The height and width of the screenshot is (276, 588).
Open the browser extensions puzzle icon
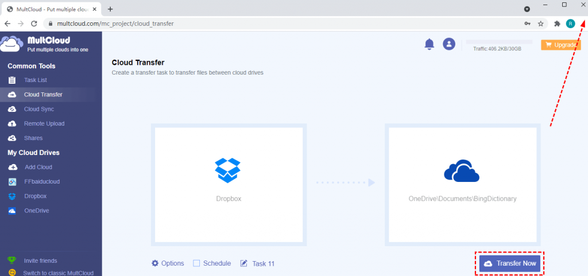557,24
